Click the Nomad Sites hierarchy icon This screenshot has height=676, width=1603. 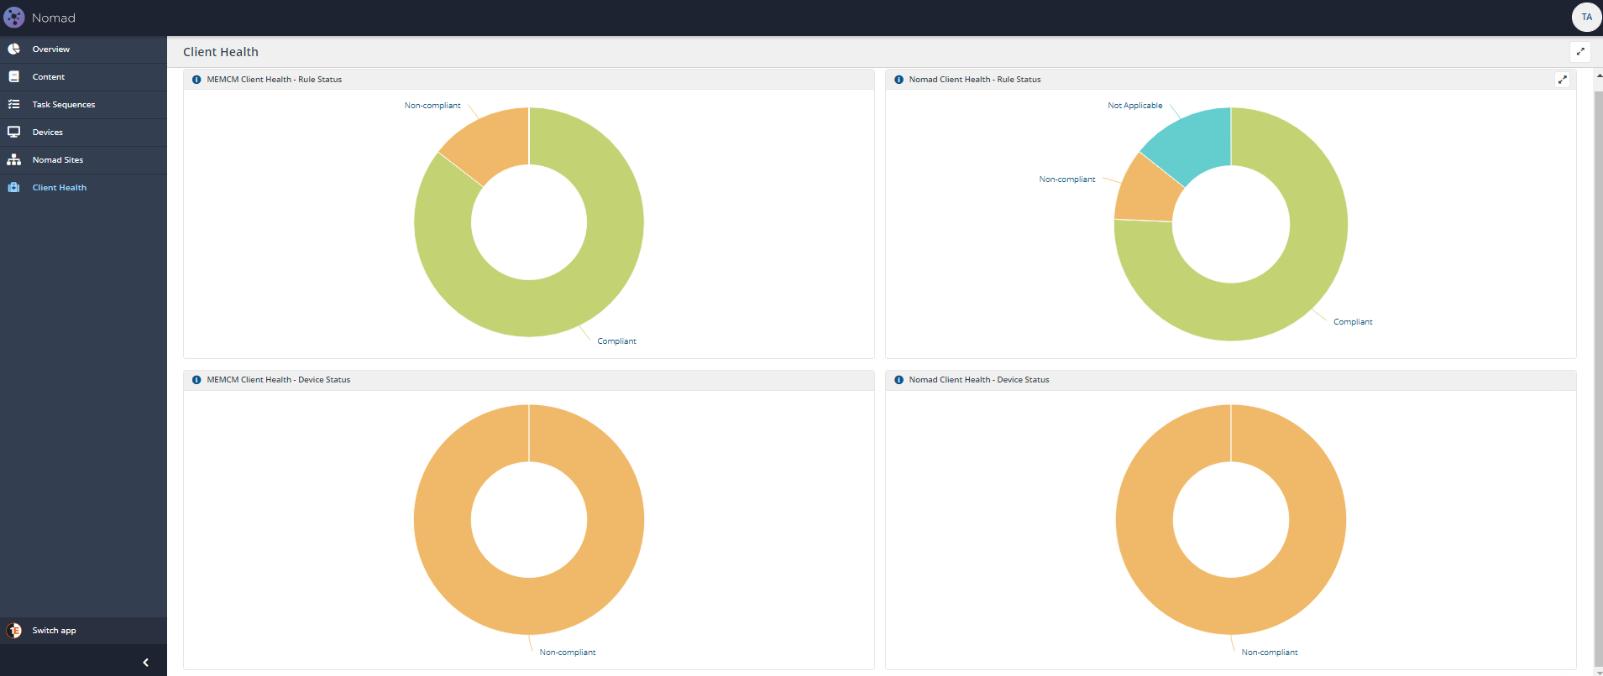[x=13, y=159]
